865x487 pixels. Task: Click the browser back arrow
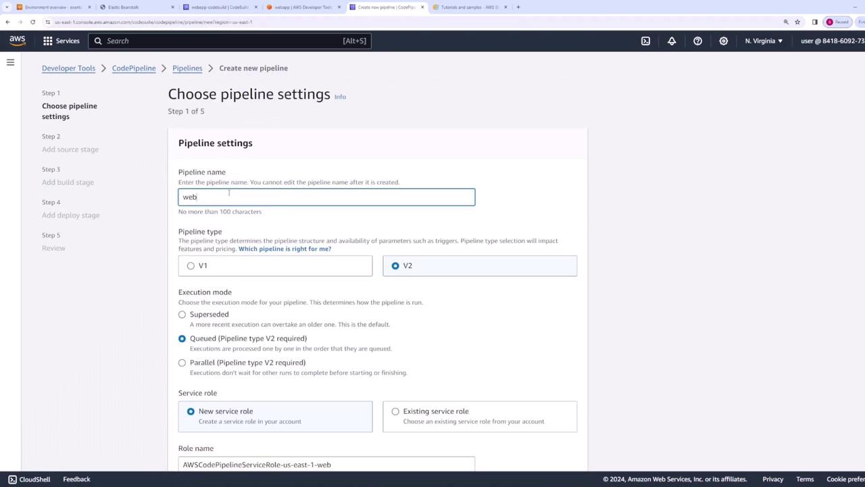pyautogui.click(x=7, y=22)
